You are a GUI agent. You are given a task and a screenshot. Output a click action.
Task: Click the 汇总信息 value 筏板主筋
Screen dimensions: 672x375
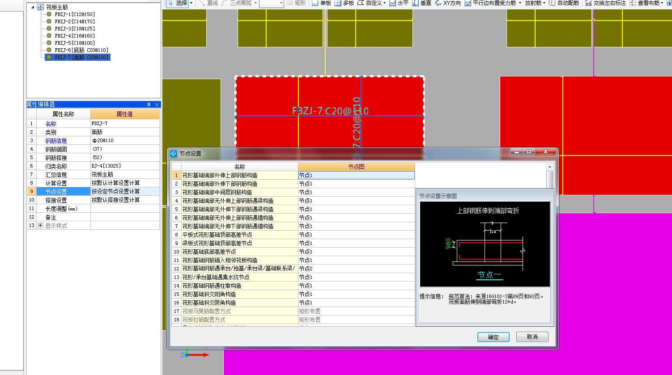(x=125, y=175)
